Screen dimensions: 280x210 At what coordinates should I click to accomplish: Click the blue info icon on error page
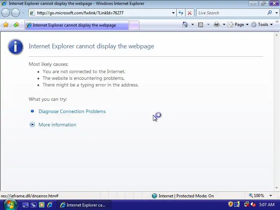coord(15,47)
